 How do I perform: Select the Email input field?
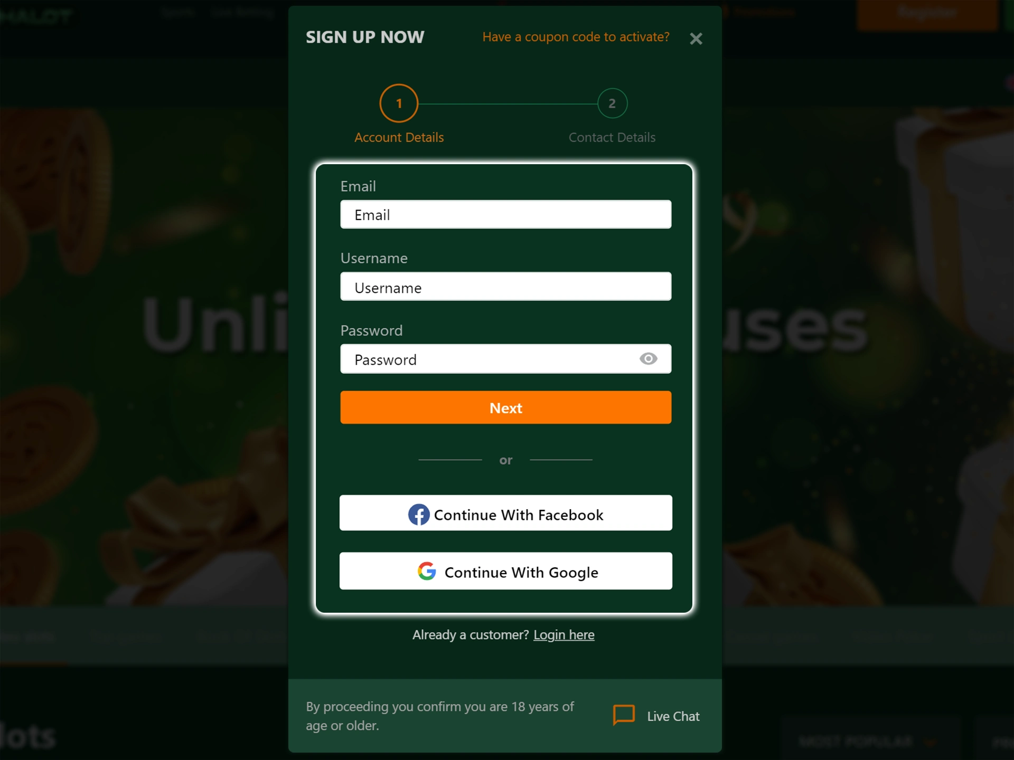[506, 214]
